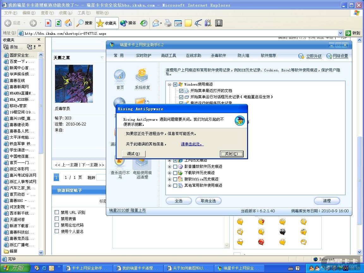The width and height of the screenshot is (364, 273).
Task: Open dropdown arrow beside 天鹰之翼 username
Action: point(102,58)
